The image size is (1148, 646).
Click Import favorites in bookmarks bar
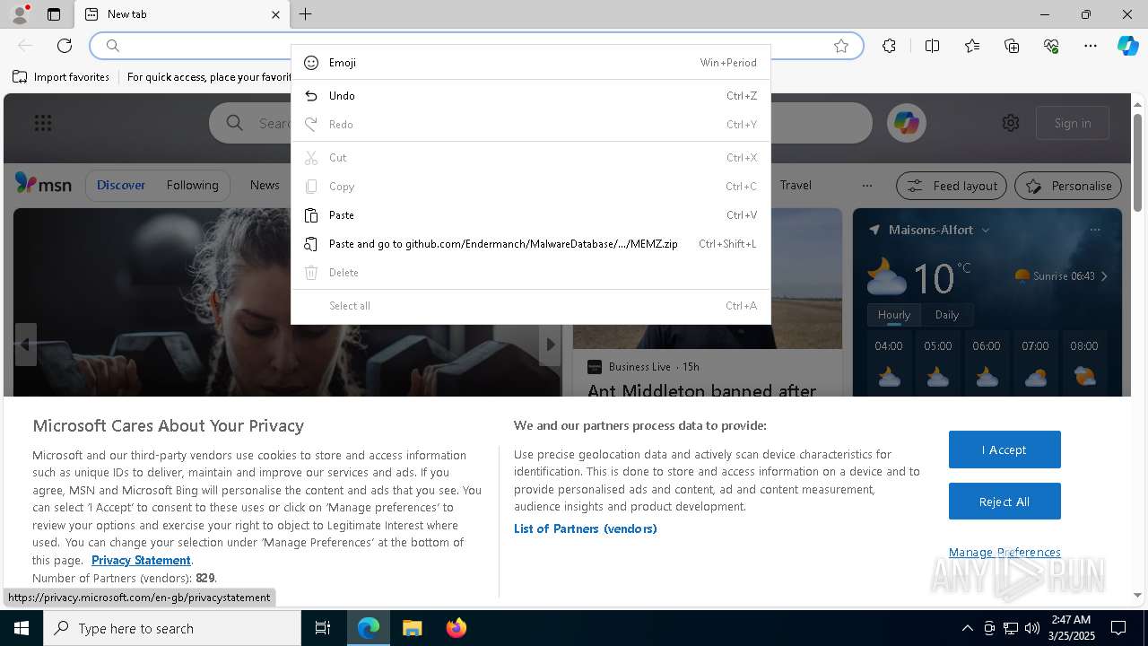point(61,77)
